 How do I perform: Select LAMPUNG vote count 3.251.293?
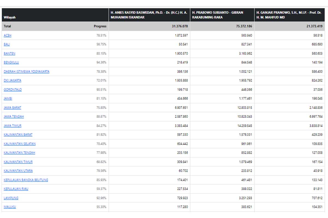pyautogui.click(x=246, y=198)
